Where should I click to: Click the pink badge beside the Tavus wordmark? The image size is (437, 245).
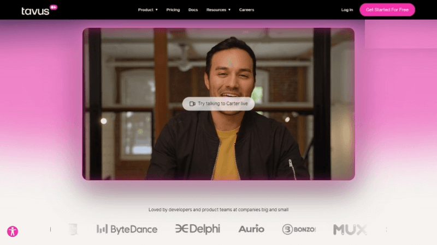(54, 7)
